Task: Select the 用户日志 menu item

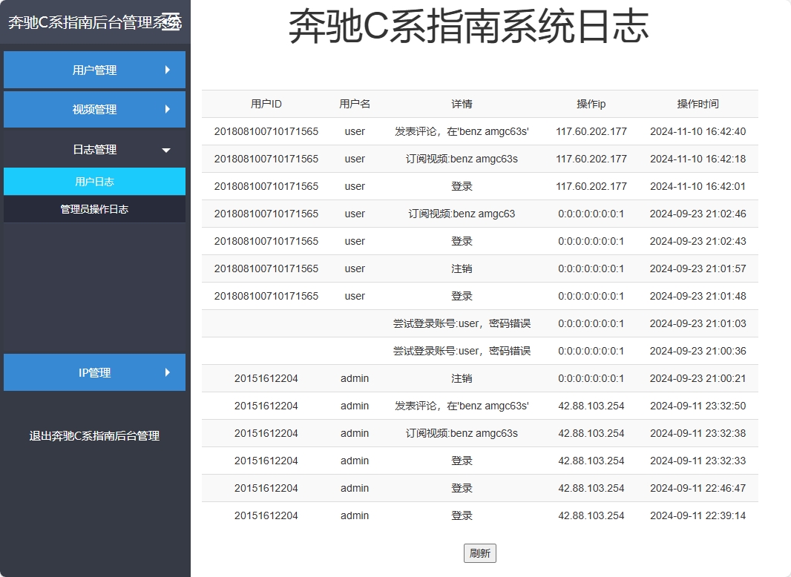Action: tap(94, 181)
